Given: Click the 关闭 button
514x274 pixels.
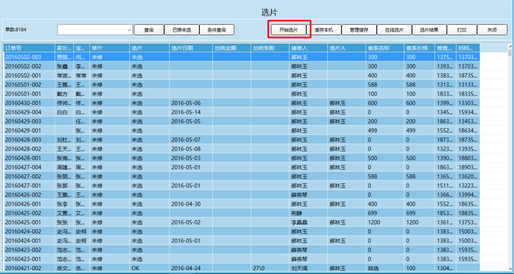Looking at the screenshot, I should click(491, 30).
